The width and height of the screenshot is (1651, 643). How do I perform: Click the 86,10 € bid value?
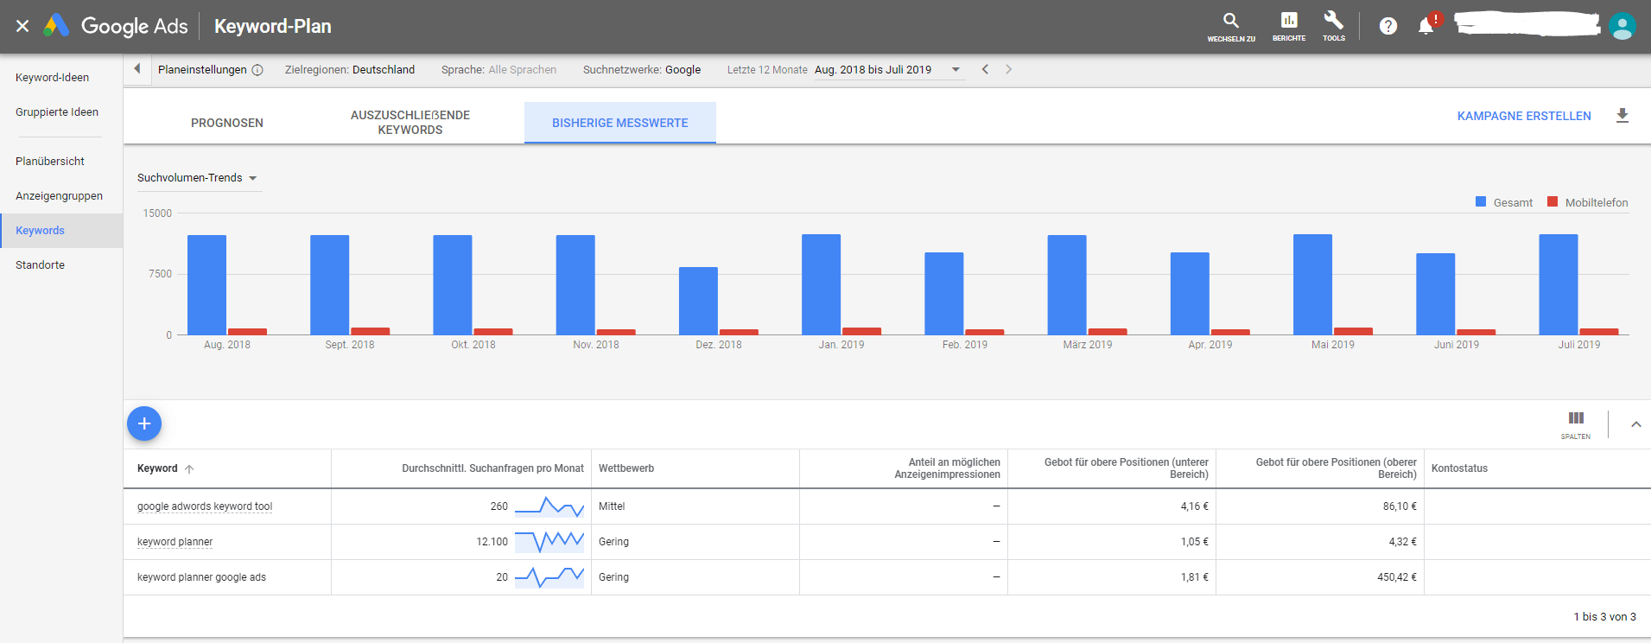click(x=1400, y=506)
